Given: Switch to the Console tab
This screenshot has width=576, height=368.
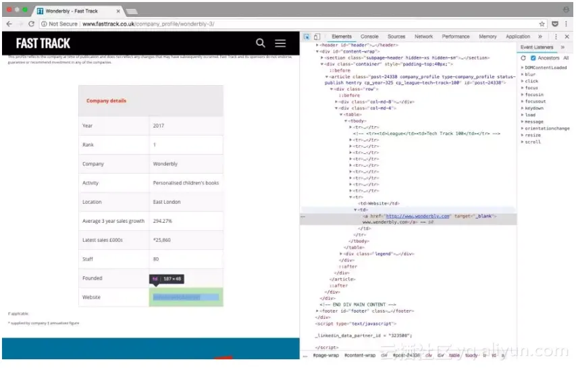Looking at the screenshot, I should tap(369, 36).
